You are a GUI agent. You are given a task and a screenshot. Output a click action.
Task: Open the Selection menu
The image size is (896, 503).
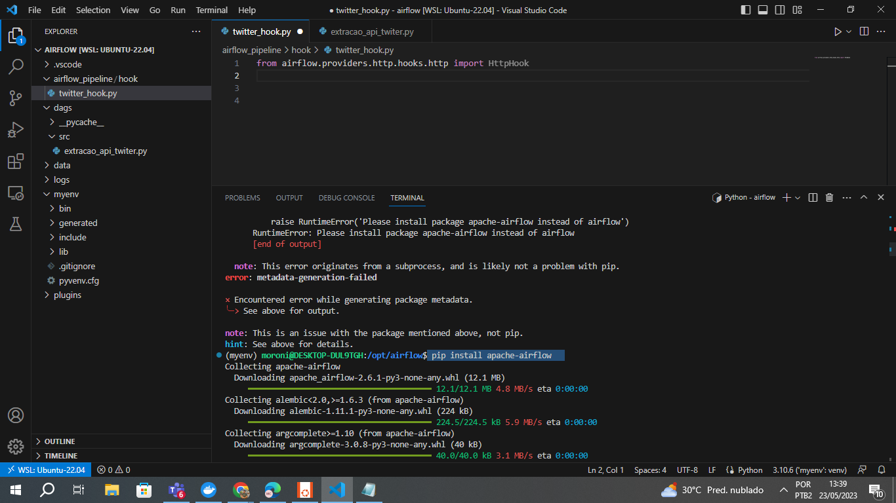coord(93,10)
